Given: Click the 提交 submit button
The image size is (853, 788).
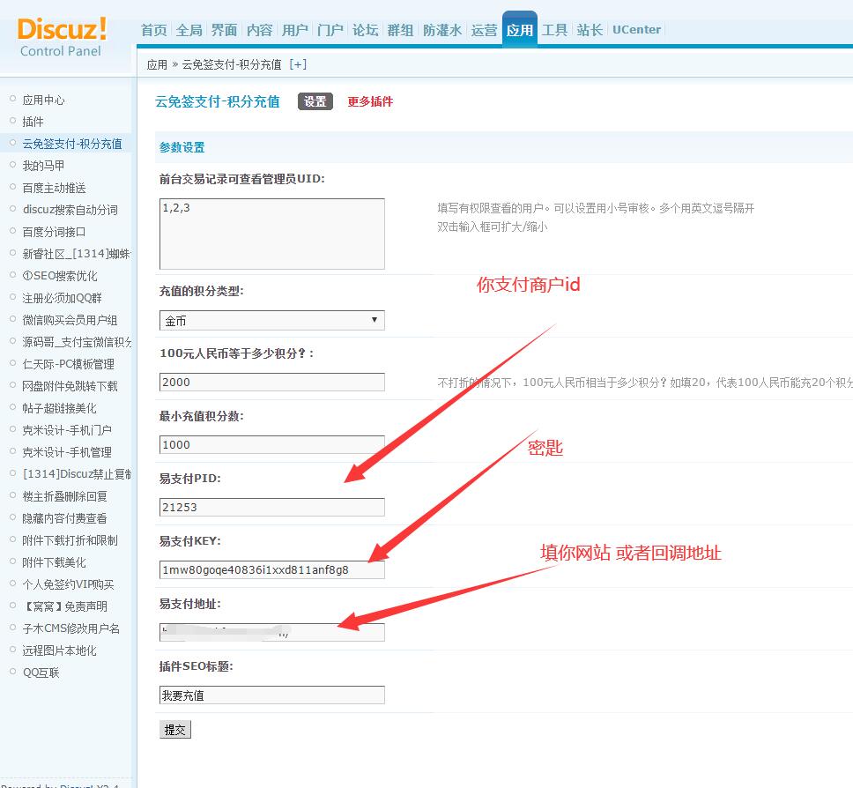Looking at the screenshot, I should point(175,730).
